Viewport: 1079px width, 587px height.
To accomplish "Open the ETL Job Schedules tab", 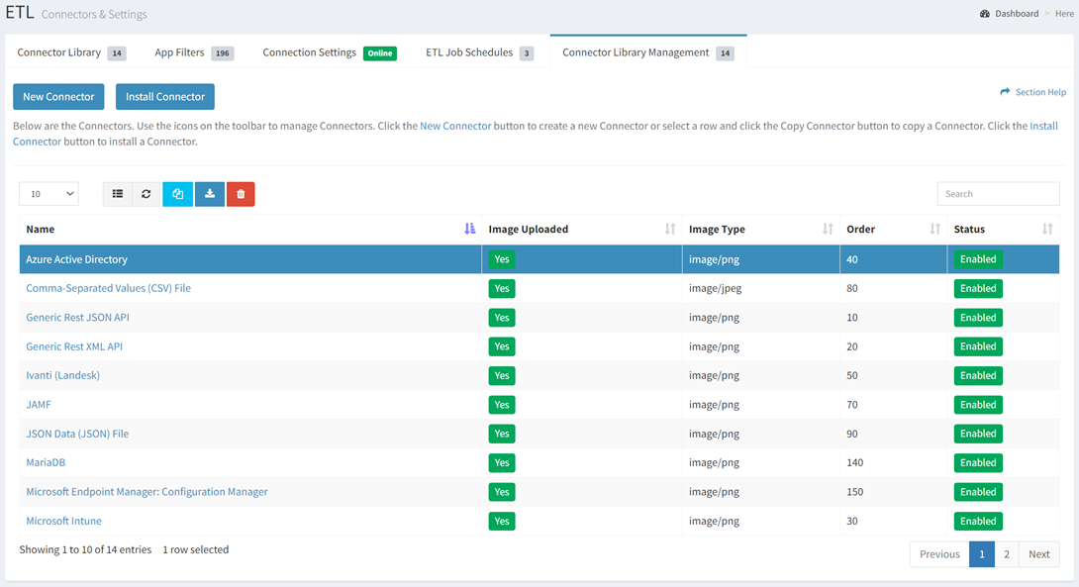I will pos(469,52).
